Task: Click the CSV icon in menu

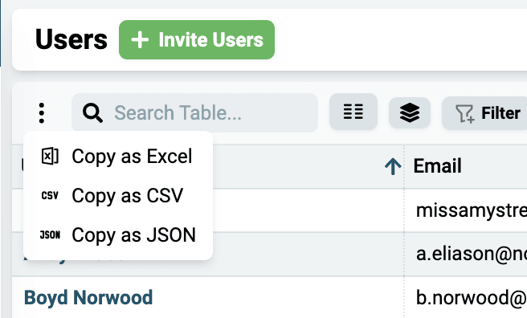Action: [x=50, y=195]
